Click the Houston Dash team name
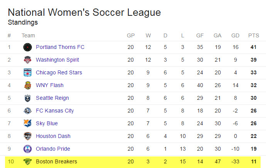The height and width of the screenshot is (168, 266). pyautogui.click(x=53, y=136)
